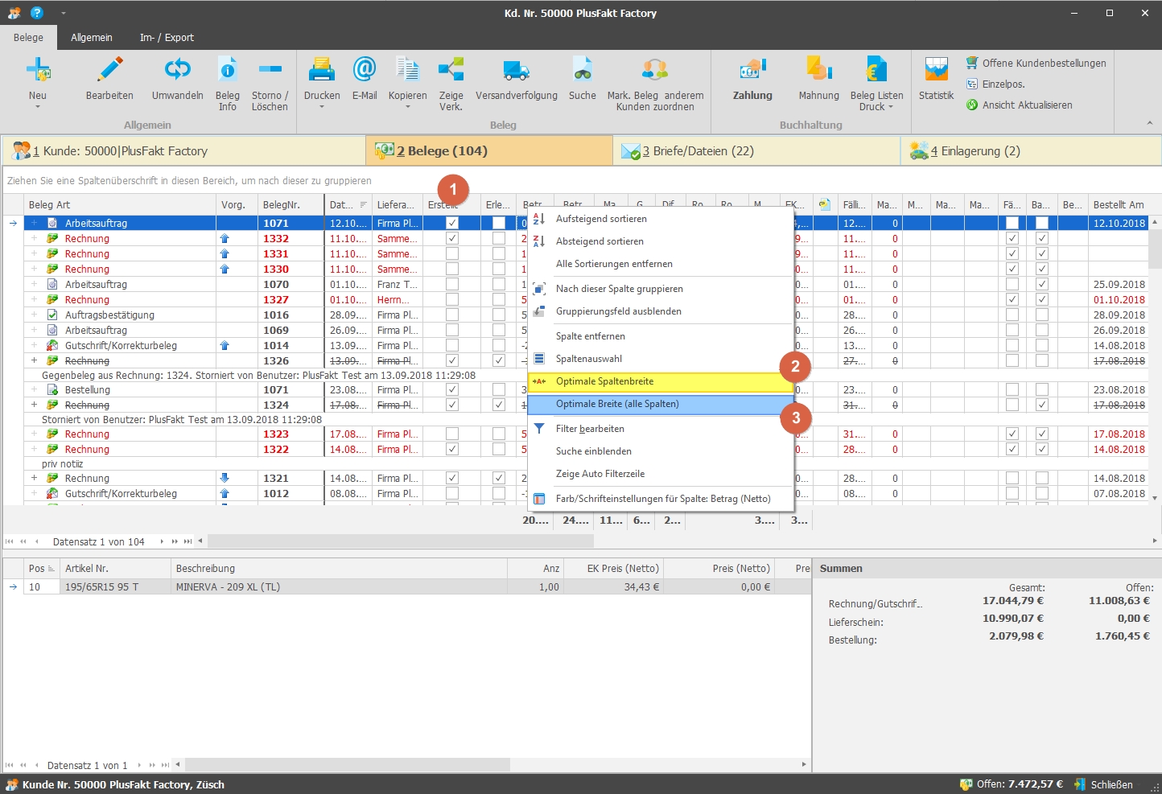This screenshot has height=794, width=1162.
Task: Click Offene Kundenbestellungen
Action: pos(1036,63)
